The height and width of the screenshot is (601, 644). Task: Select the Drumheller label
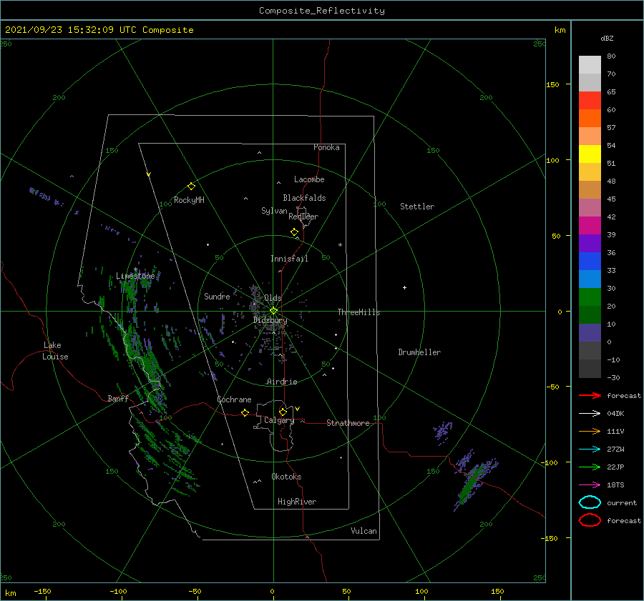tap(419, 352)
